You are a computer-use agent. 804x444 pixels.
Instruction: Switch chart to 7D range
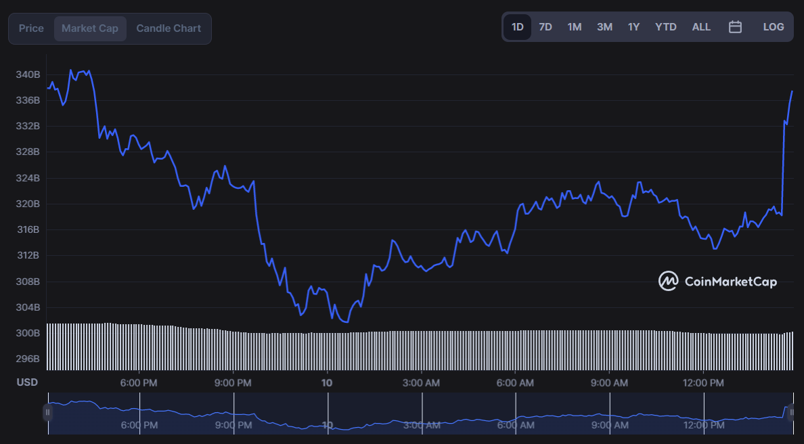[x=545, y=27]
